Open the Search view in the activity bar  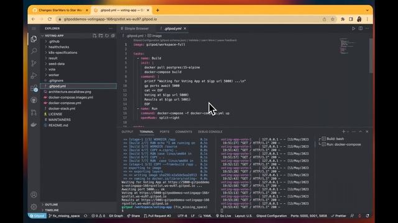(34, 51)
